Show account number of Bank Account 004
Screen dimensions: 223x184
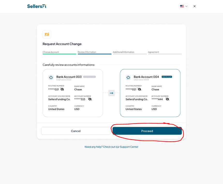167,99
